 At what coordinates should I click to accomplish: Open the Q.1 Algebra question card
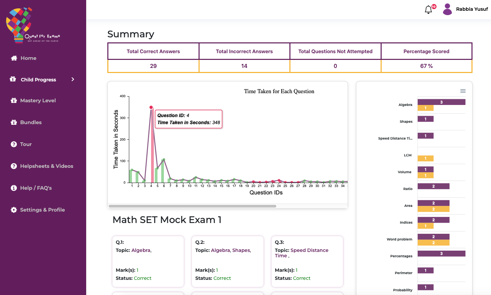148,261
